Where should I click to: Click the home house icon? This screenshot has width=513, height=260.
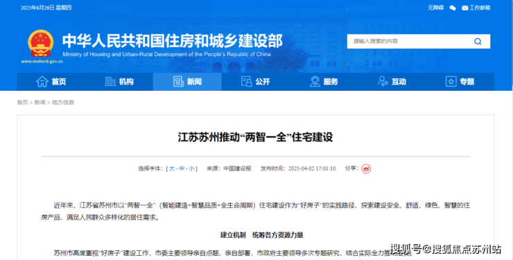(x=42, y=81)
